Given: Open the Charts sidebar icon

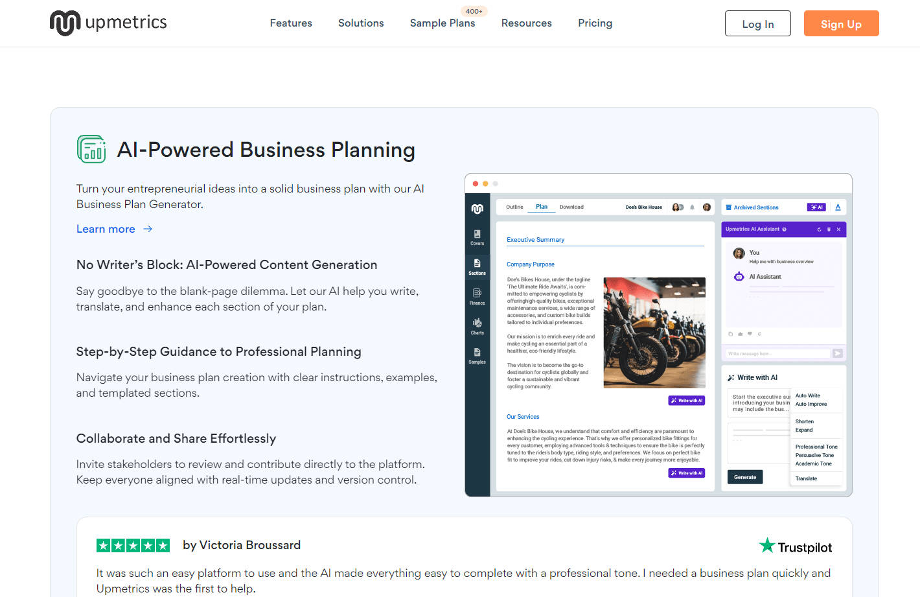Looking at the screenshot, I should click(x=477, y=326).
